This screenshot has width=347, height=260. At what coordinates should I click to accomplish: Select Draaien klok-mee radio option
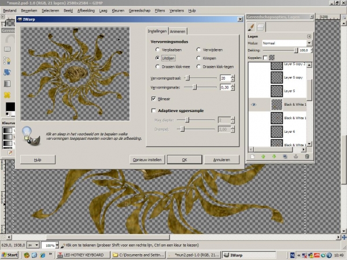click(x=157, y=66)
